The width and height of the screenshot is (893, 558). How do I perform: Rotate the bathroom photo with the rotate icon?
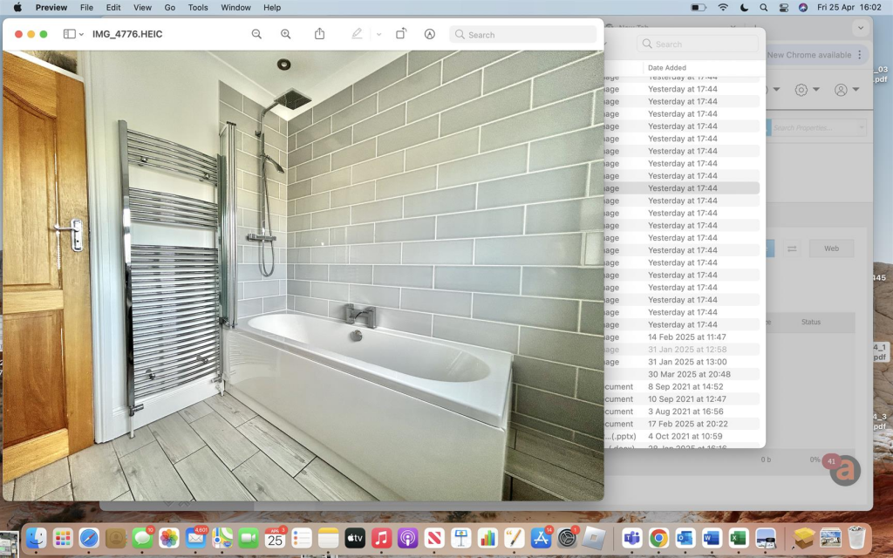click(x=401, y=35)
